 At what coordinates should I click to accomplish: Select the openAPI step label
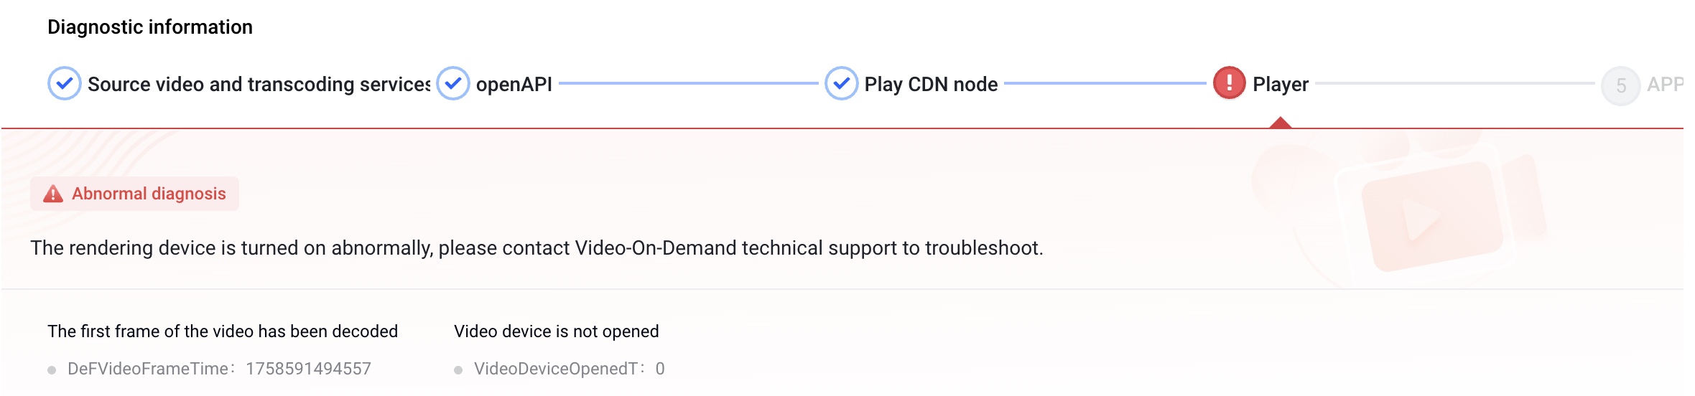pos(514,85)
